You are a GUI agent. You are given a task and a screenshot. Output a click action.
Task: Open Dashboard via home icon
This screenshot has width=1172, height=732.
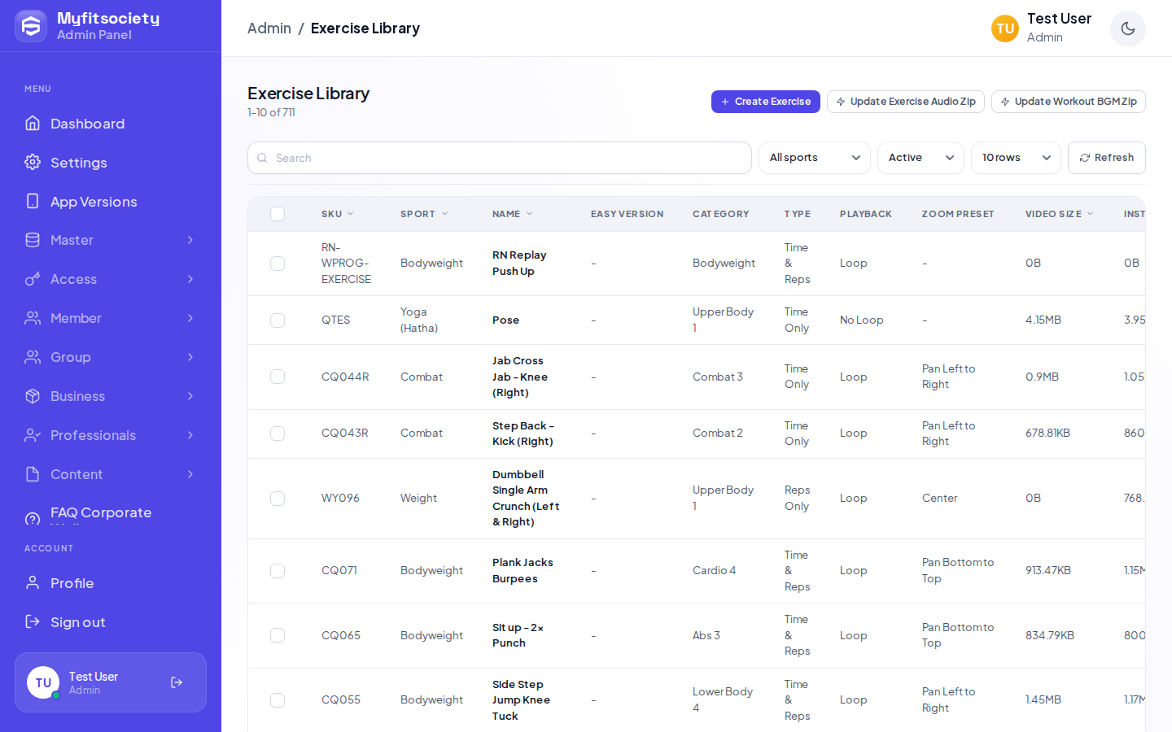pyautogui.click(x=33, y=124)
